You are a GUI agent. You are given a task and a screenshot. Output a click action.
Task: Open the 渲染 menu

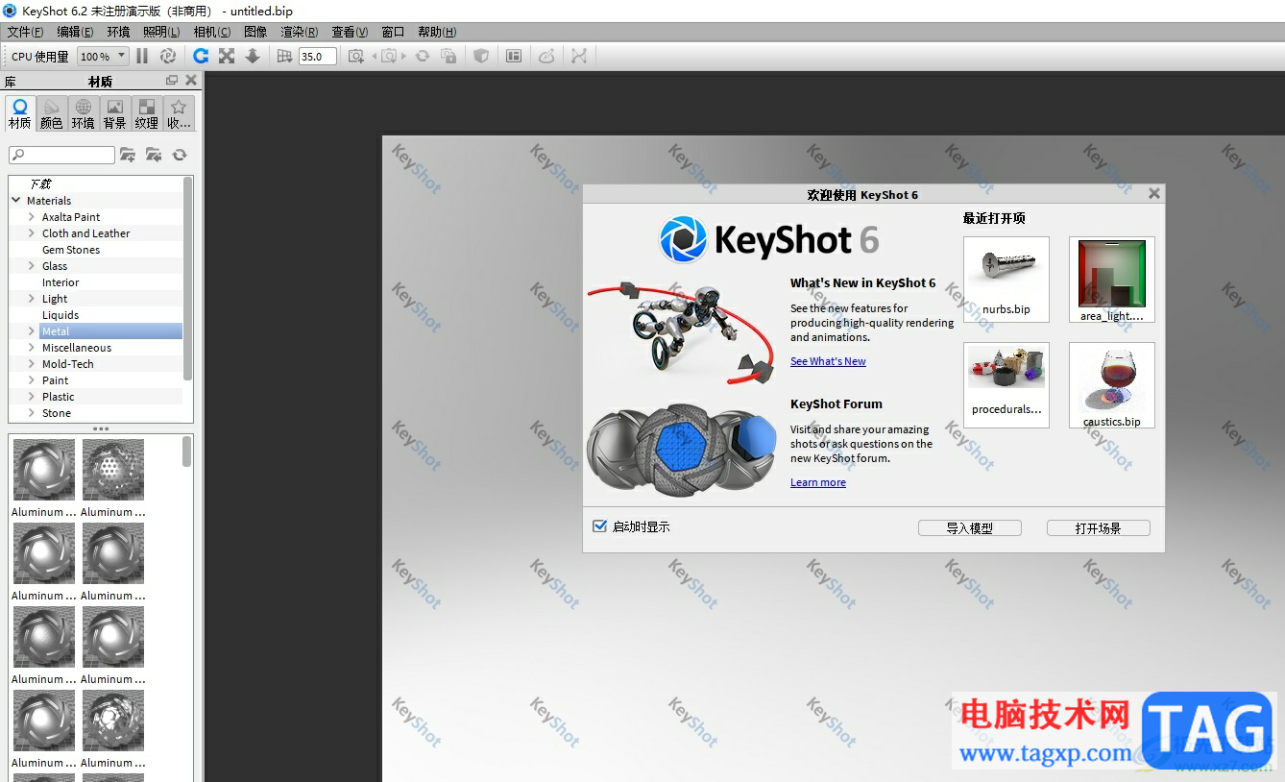tap(300, 32)
